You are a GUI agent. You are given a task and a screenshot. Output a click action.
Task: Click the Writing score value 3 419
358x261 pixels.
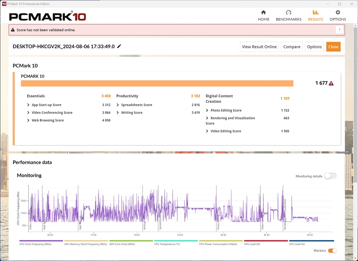[196, 113]
